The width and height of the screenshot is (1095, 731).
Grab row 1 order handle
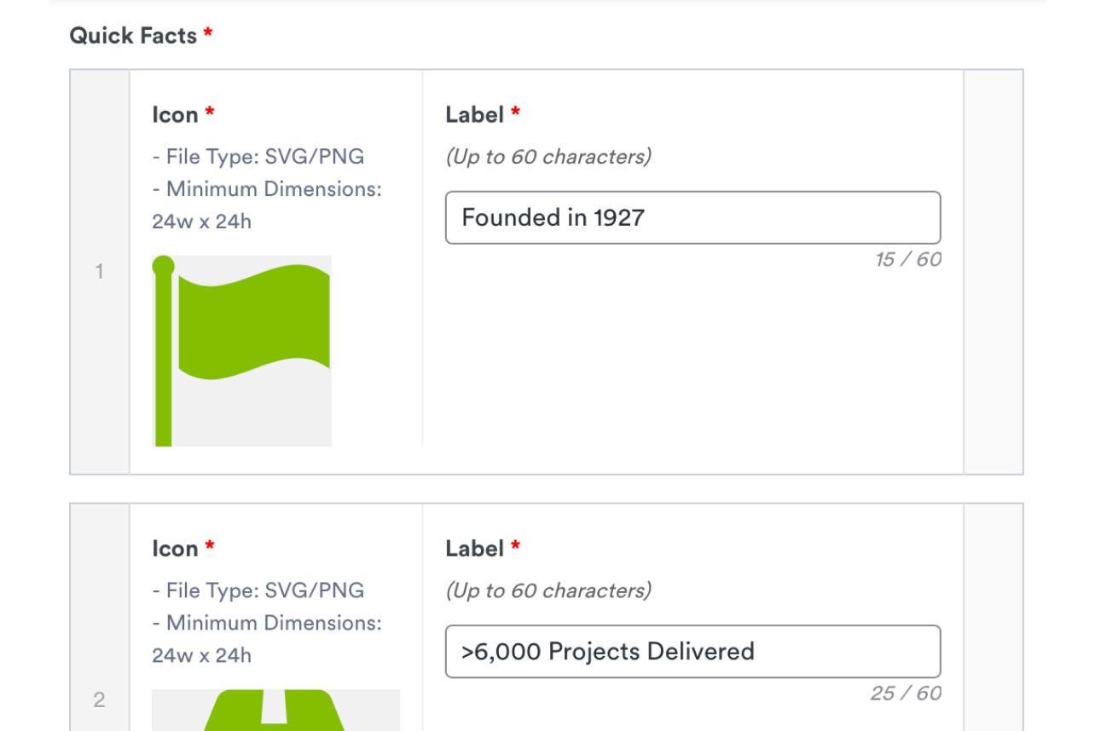pos(100,272)
